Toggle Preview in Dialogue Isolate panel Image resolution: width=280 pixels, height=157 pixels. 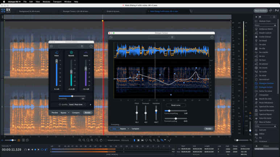55,113
